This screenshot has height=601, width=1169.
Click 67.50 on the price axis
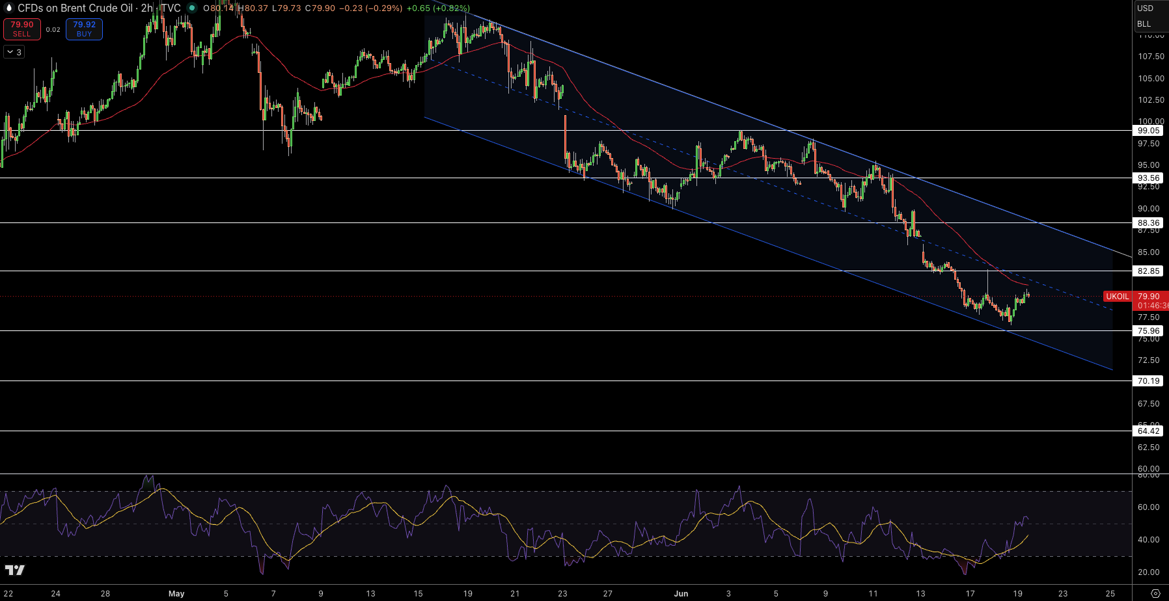(x=1148, y=404)
